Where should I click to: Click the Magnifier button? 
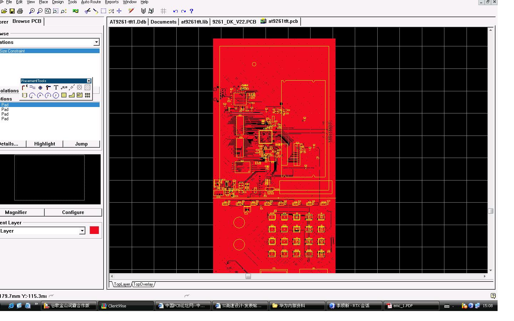(x=21, y=212)
